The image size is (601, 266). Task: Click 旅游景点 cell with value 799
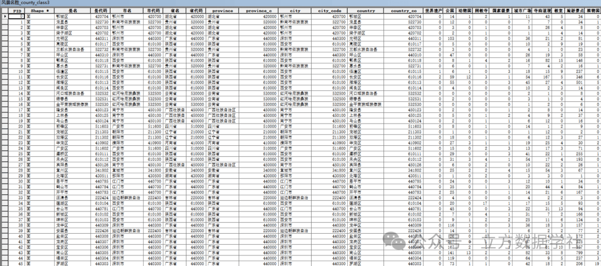(575, 253)
